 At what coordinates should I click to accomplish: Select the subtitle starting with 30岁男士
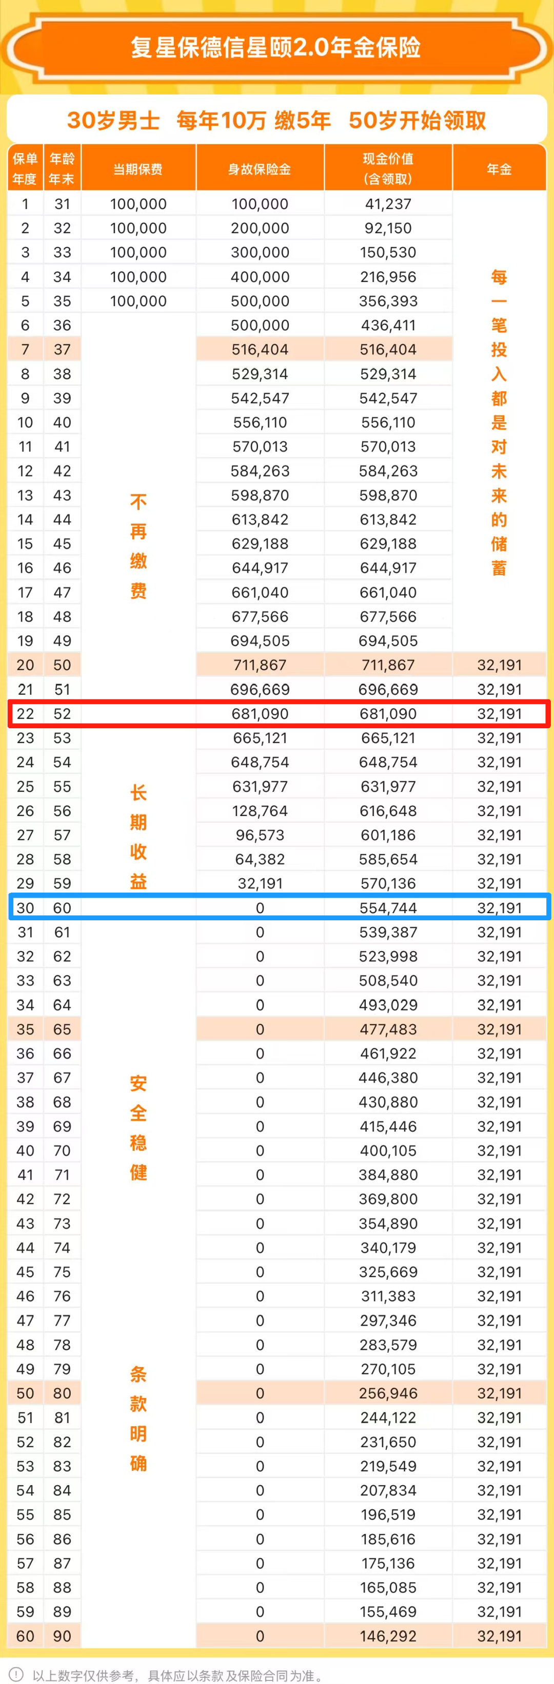276,120
